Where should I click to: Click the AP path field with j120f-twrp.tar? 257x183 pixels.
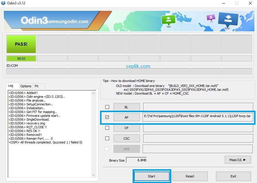198,117
